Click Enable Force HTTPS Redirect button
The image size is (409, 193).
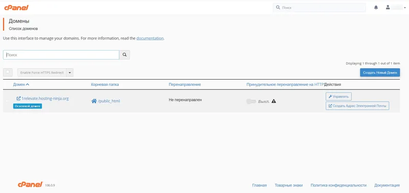42,73
